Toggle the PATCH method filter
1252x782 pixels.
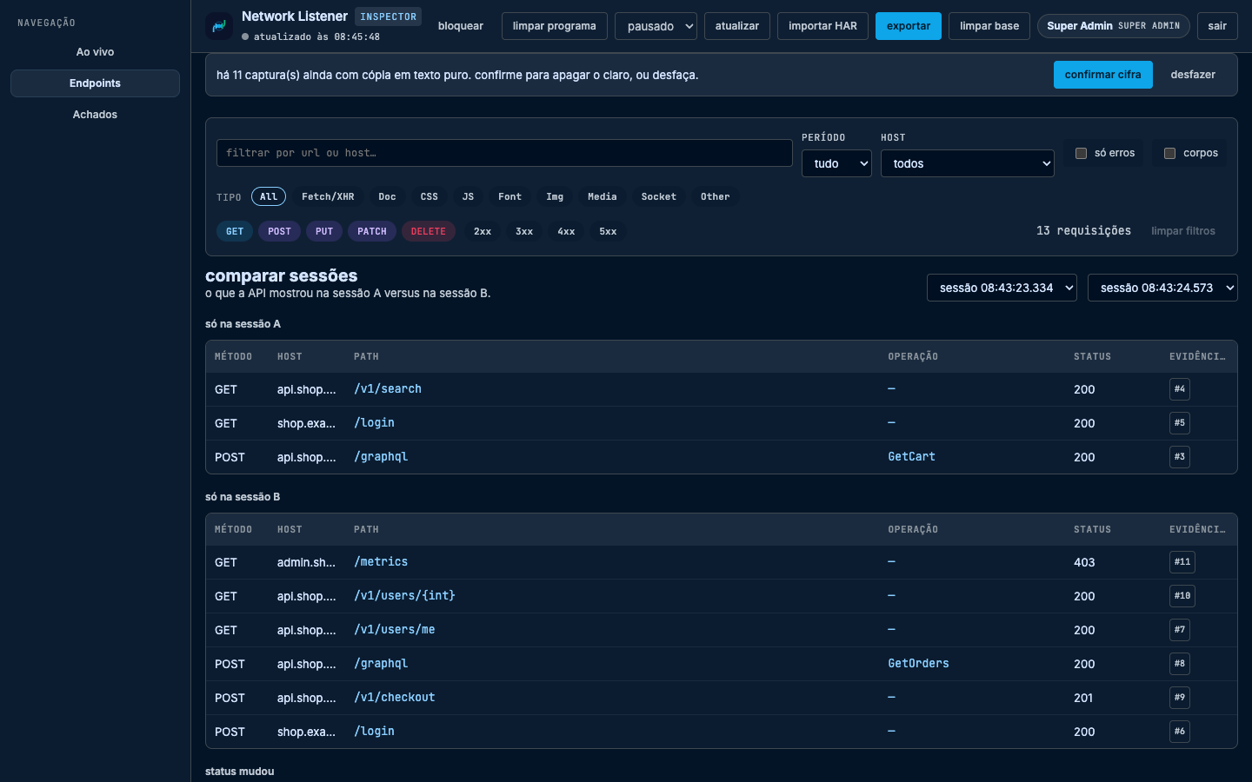tap(372, 231)
